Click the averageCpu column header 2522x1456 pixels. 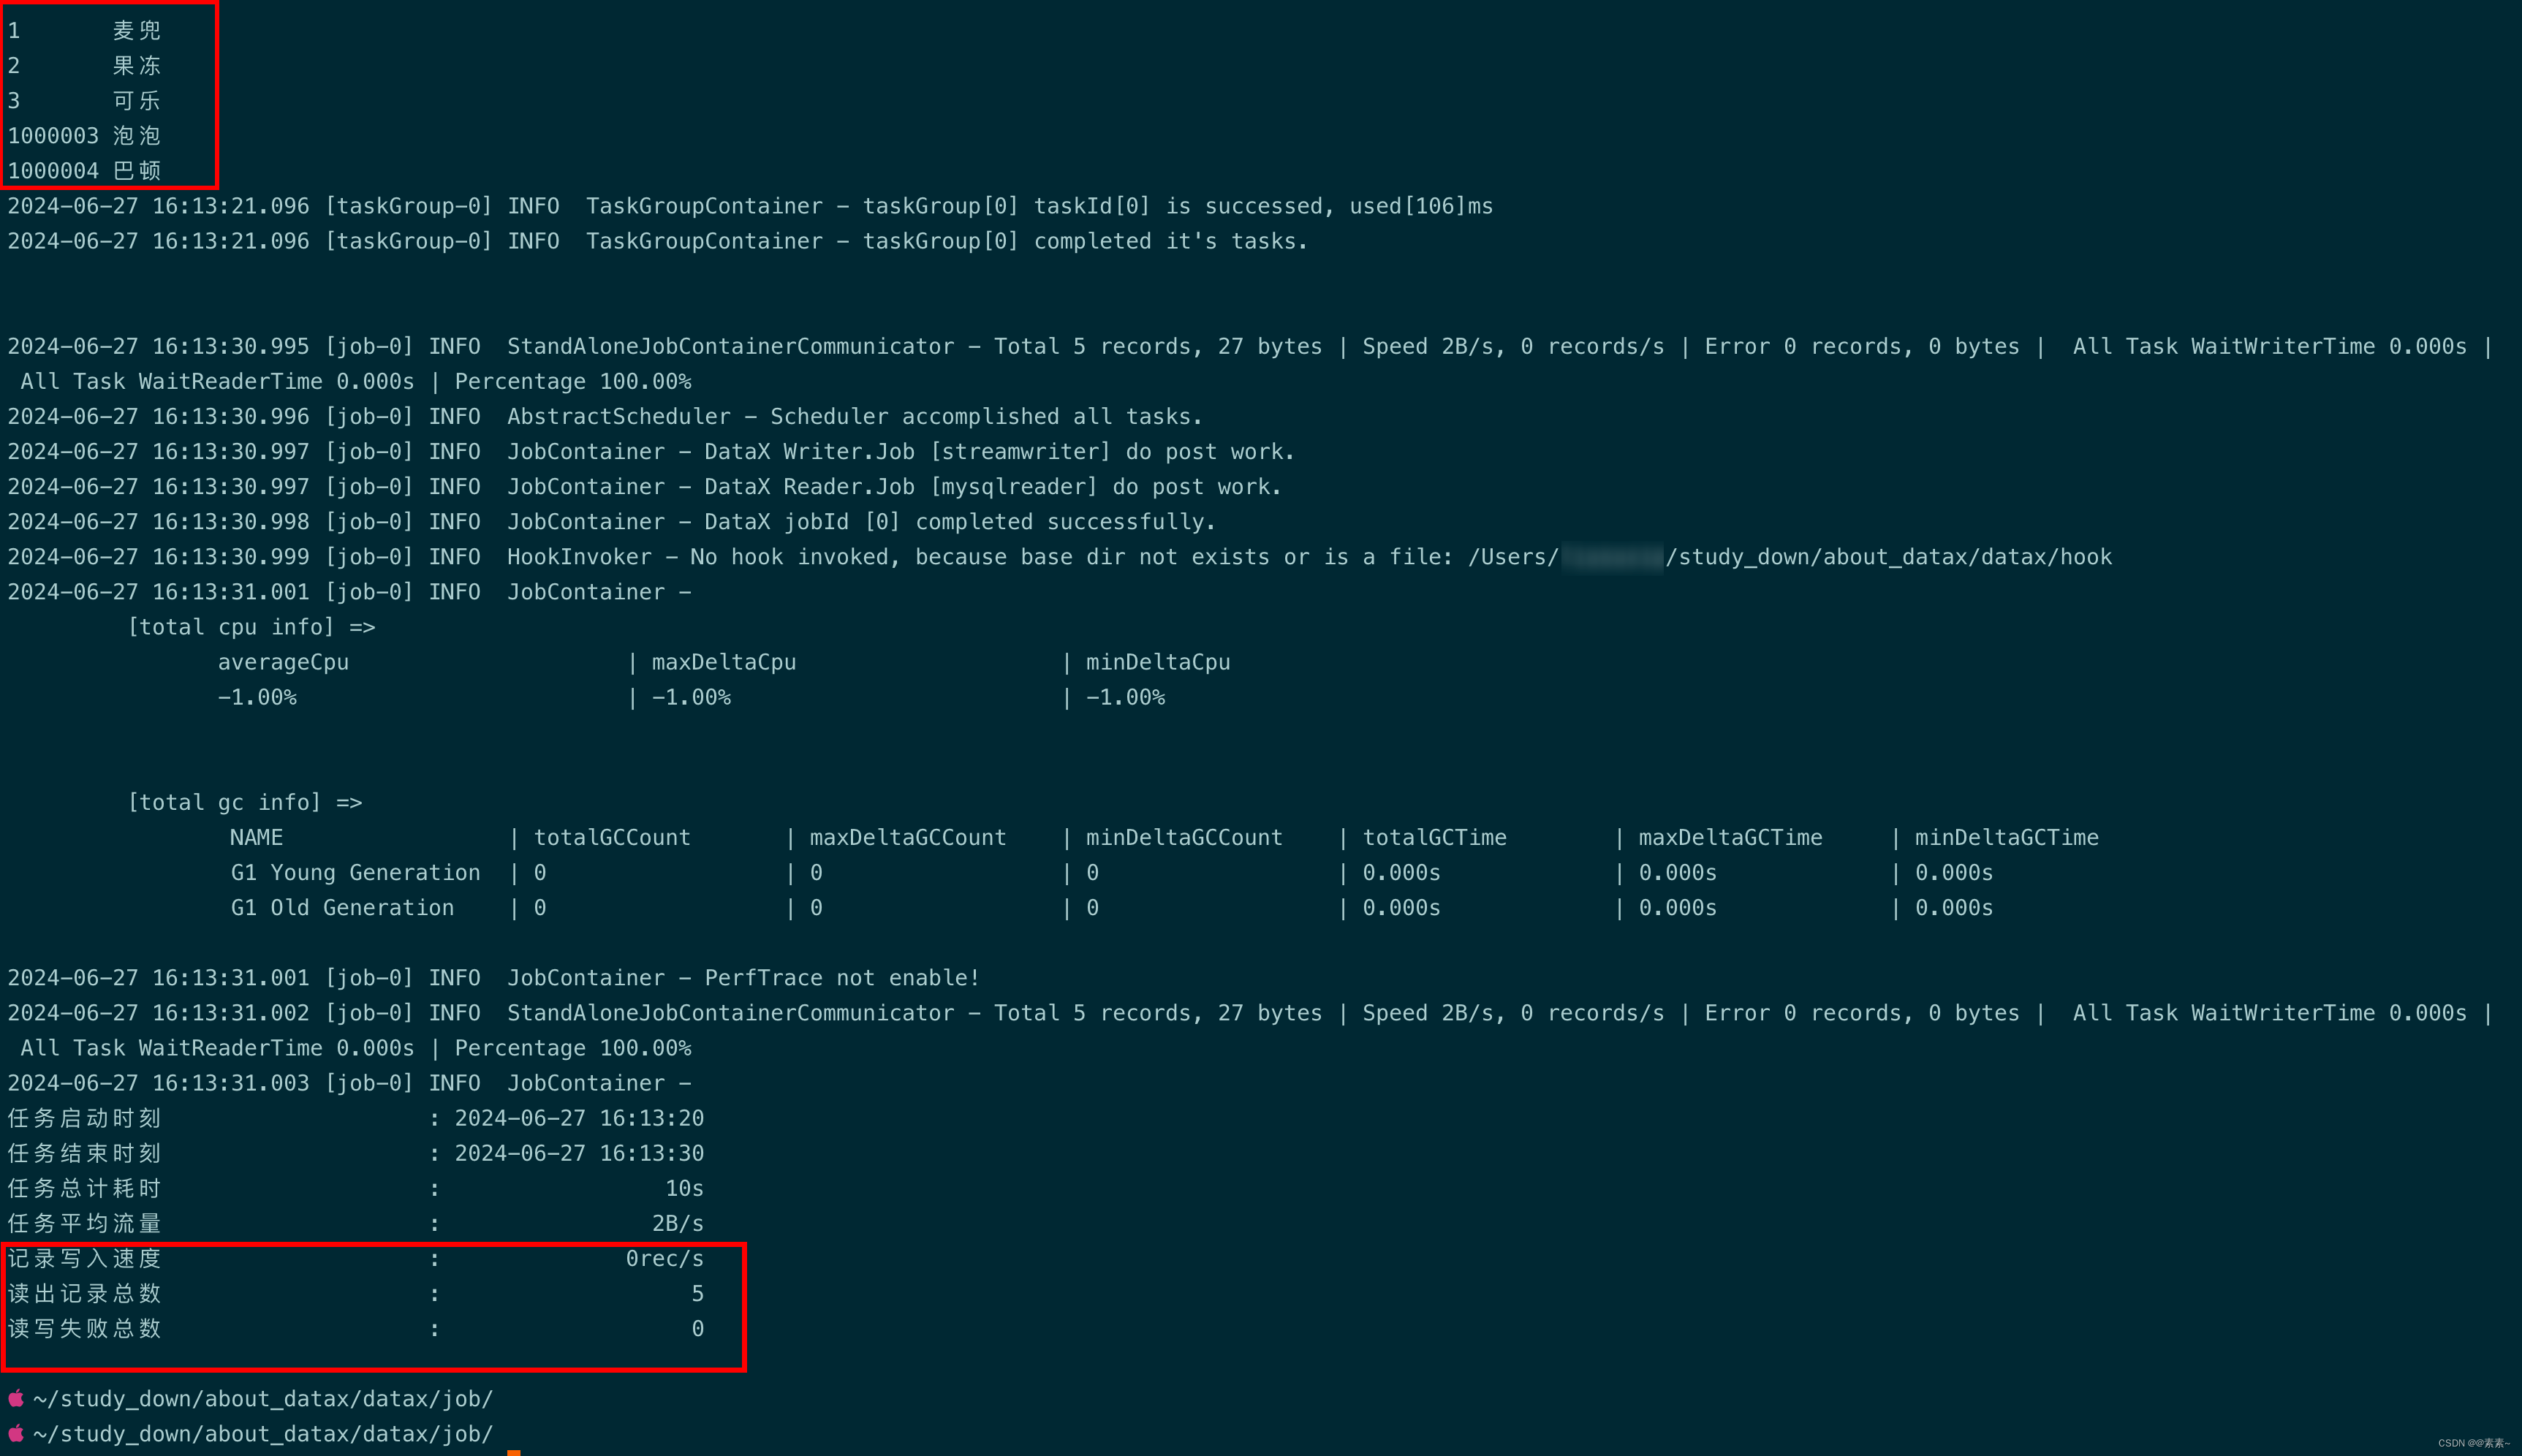tap(283, 662)
